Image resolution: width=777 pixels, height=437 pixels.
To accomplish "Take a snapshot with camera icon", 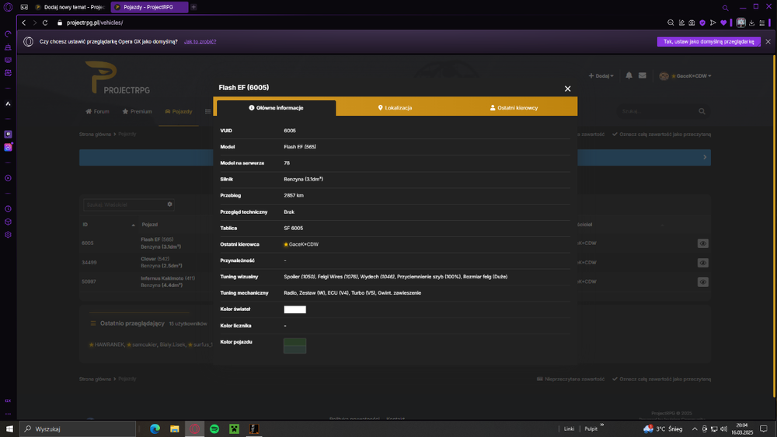I will click(x=692, y=23).
